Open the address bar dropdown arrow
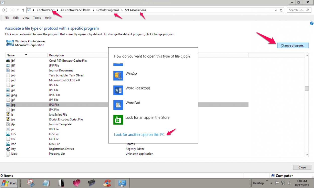314x188 pixels. (276, 10)
